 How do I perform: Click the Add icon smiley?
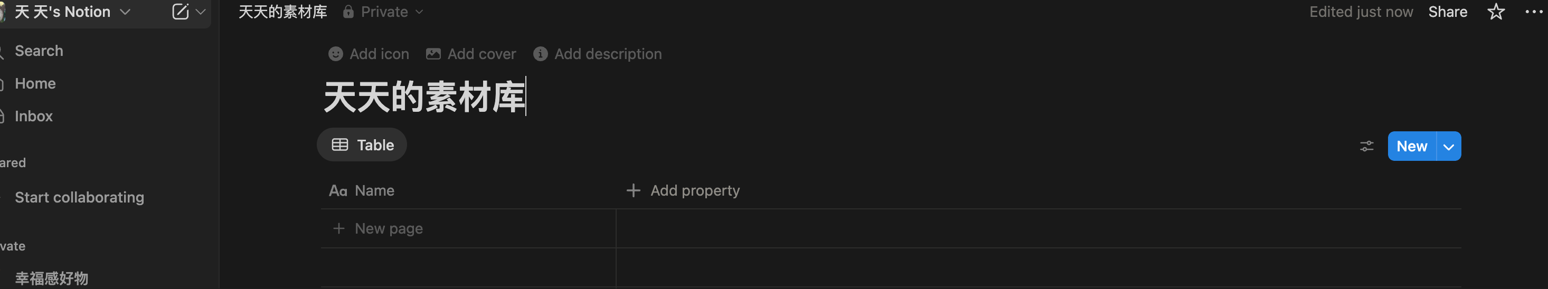(x=335, y=54)
